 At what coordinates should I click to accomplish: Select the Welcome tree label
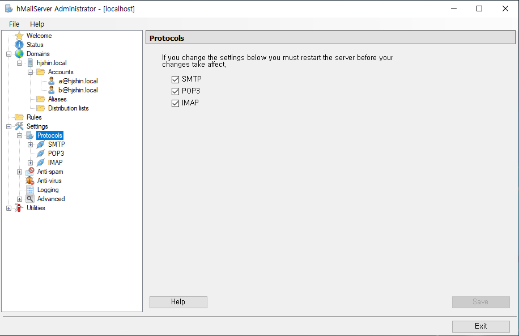click(x=39, y=36)
